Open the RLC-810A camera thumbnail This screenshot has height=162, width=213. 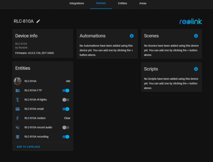click(18, 81)
